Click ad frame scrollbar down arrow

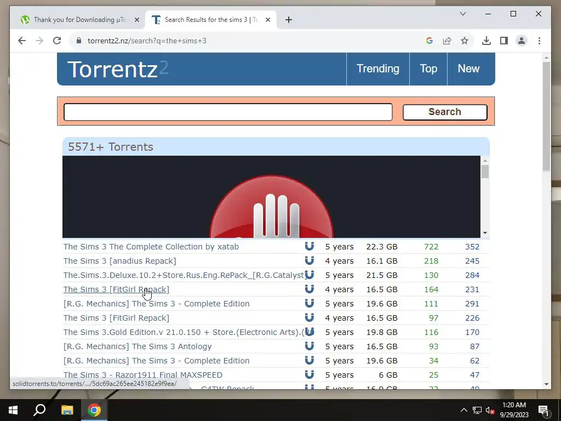[x=485, y=233]
